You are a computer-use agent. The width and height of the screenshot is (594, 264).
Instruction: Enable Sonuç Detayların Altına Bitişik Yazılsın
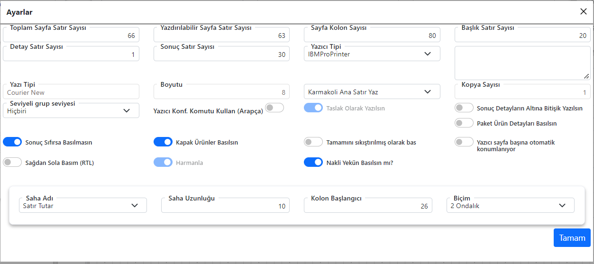click(464, 108)
